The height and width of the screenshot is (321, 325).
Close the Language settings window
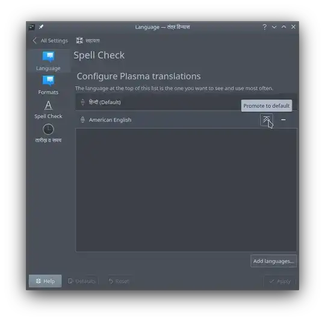(x=293, y=27)
